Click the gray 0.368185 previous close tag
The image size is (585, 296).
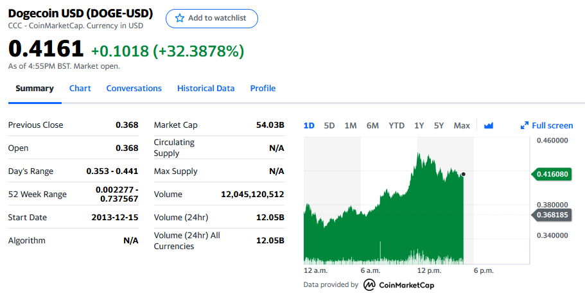pos(552,215)
